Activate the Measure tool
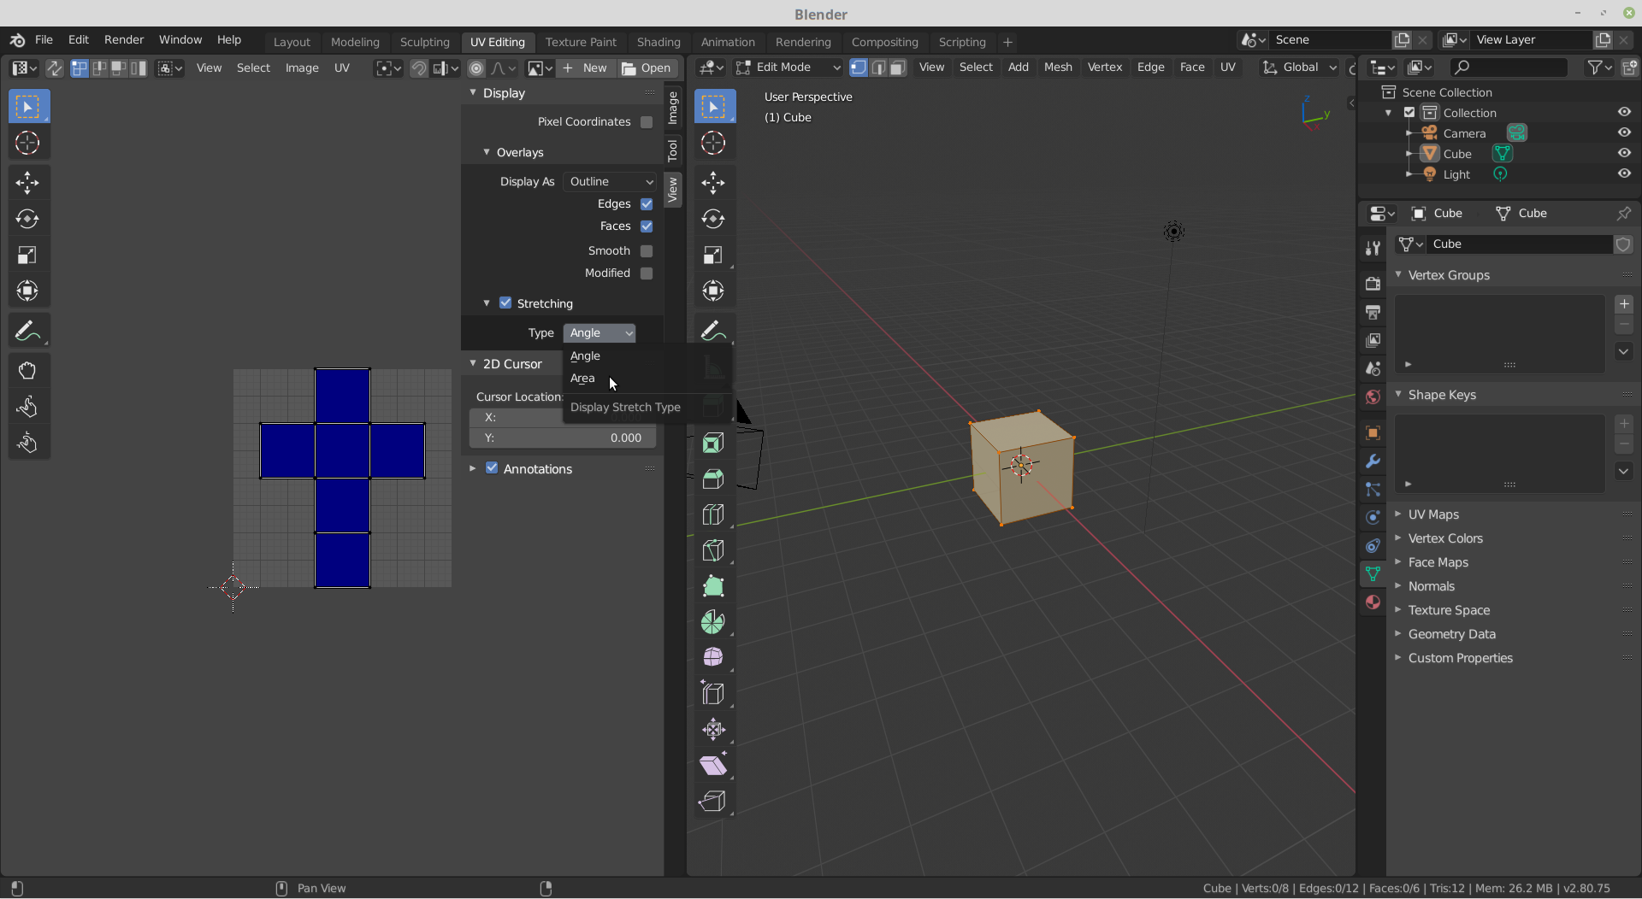This screenshot has width=1642, height=899. click(714, 367)
